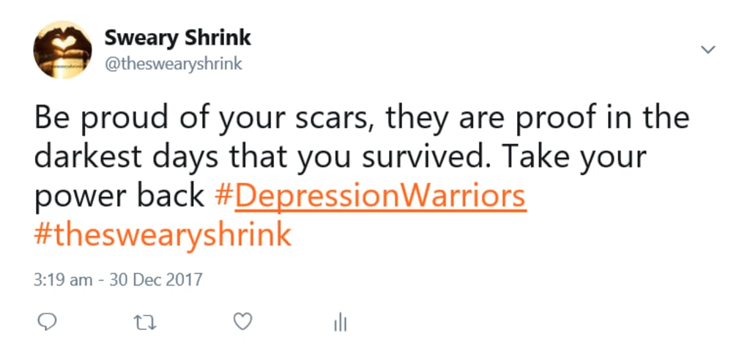Show analytics via vertical bars icon
Viewport: 750px width, 361px height.
tap(340, 323)
